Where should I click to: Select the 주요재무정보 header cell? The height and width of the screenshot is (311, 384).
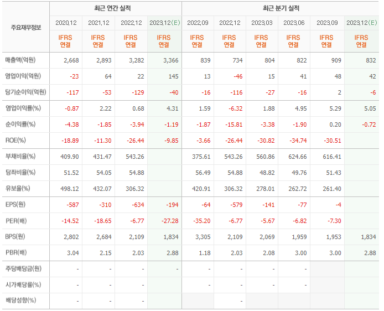click(26, 28)
